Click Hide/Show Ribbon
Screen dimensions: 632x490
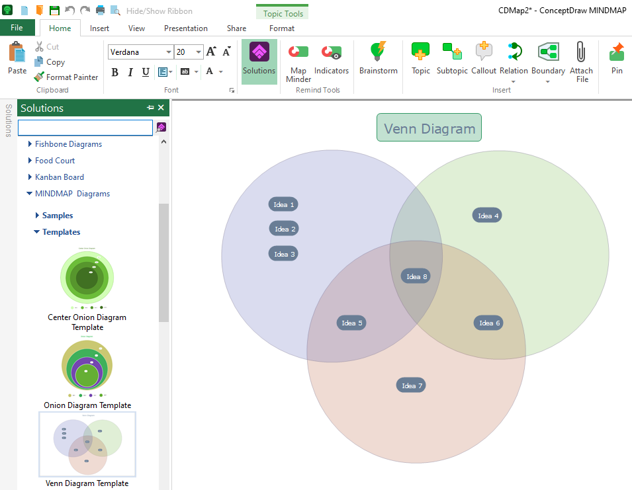(159, 11)
